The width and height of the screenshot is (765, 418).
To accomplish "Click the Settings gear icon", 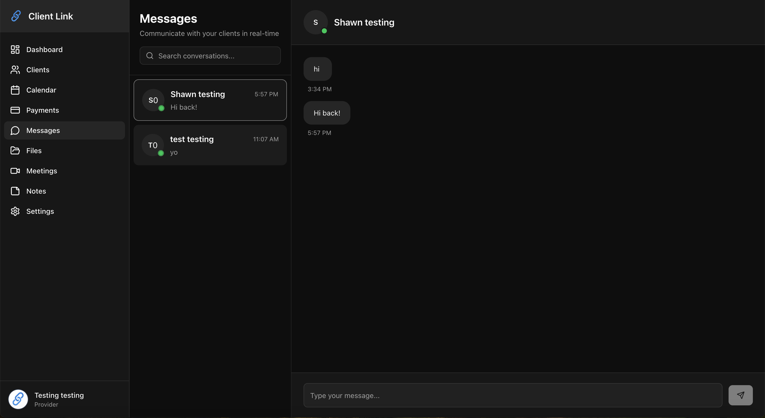I will click(15, 211).
